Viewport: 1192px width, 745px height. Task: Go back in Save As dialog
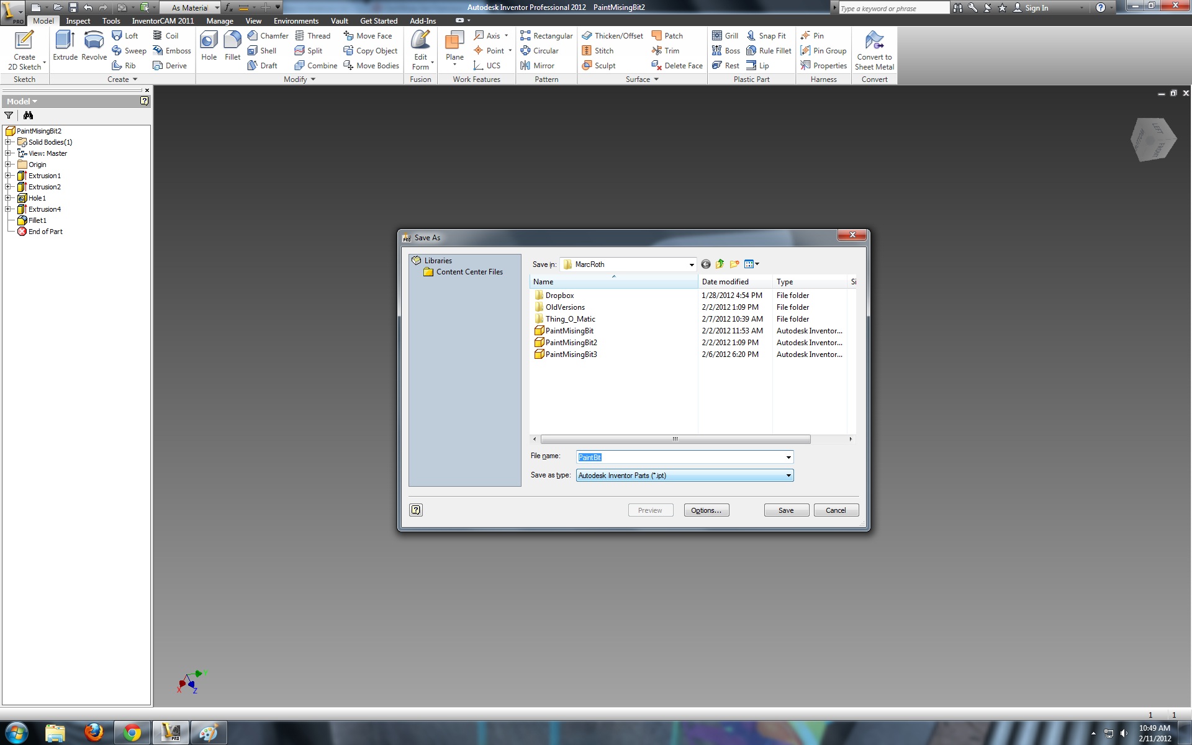[x=706, y=264]
